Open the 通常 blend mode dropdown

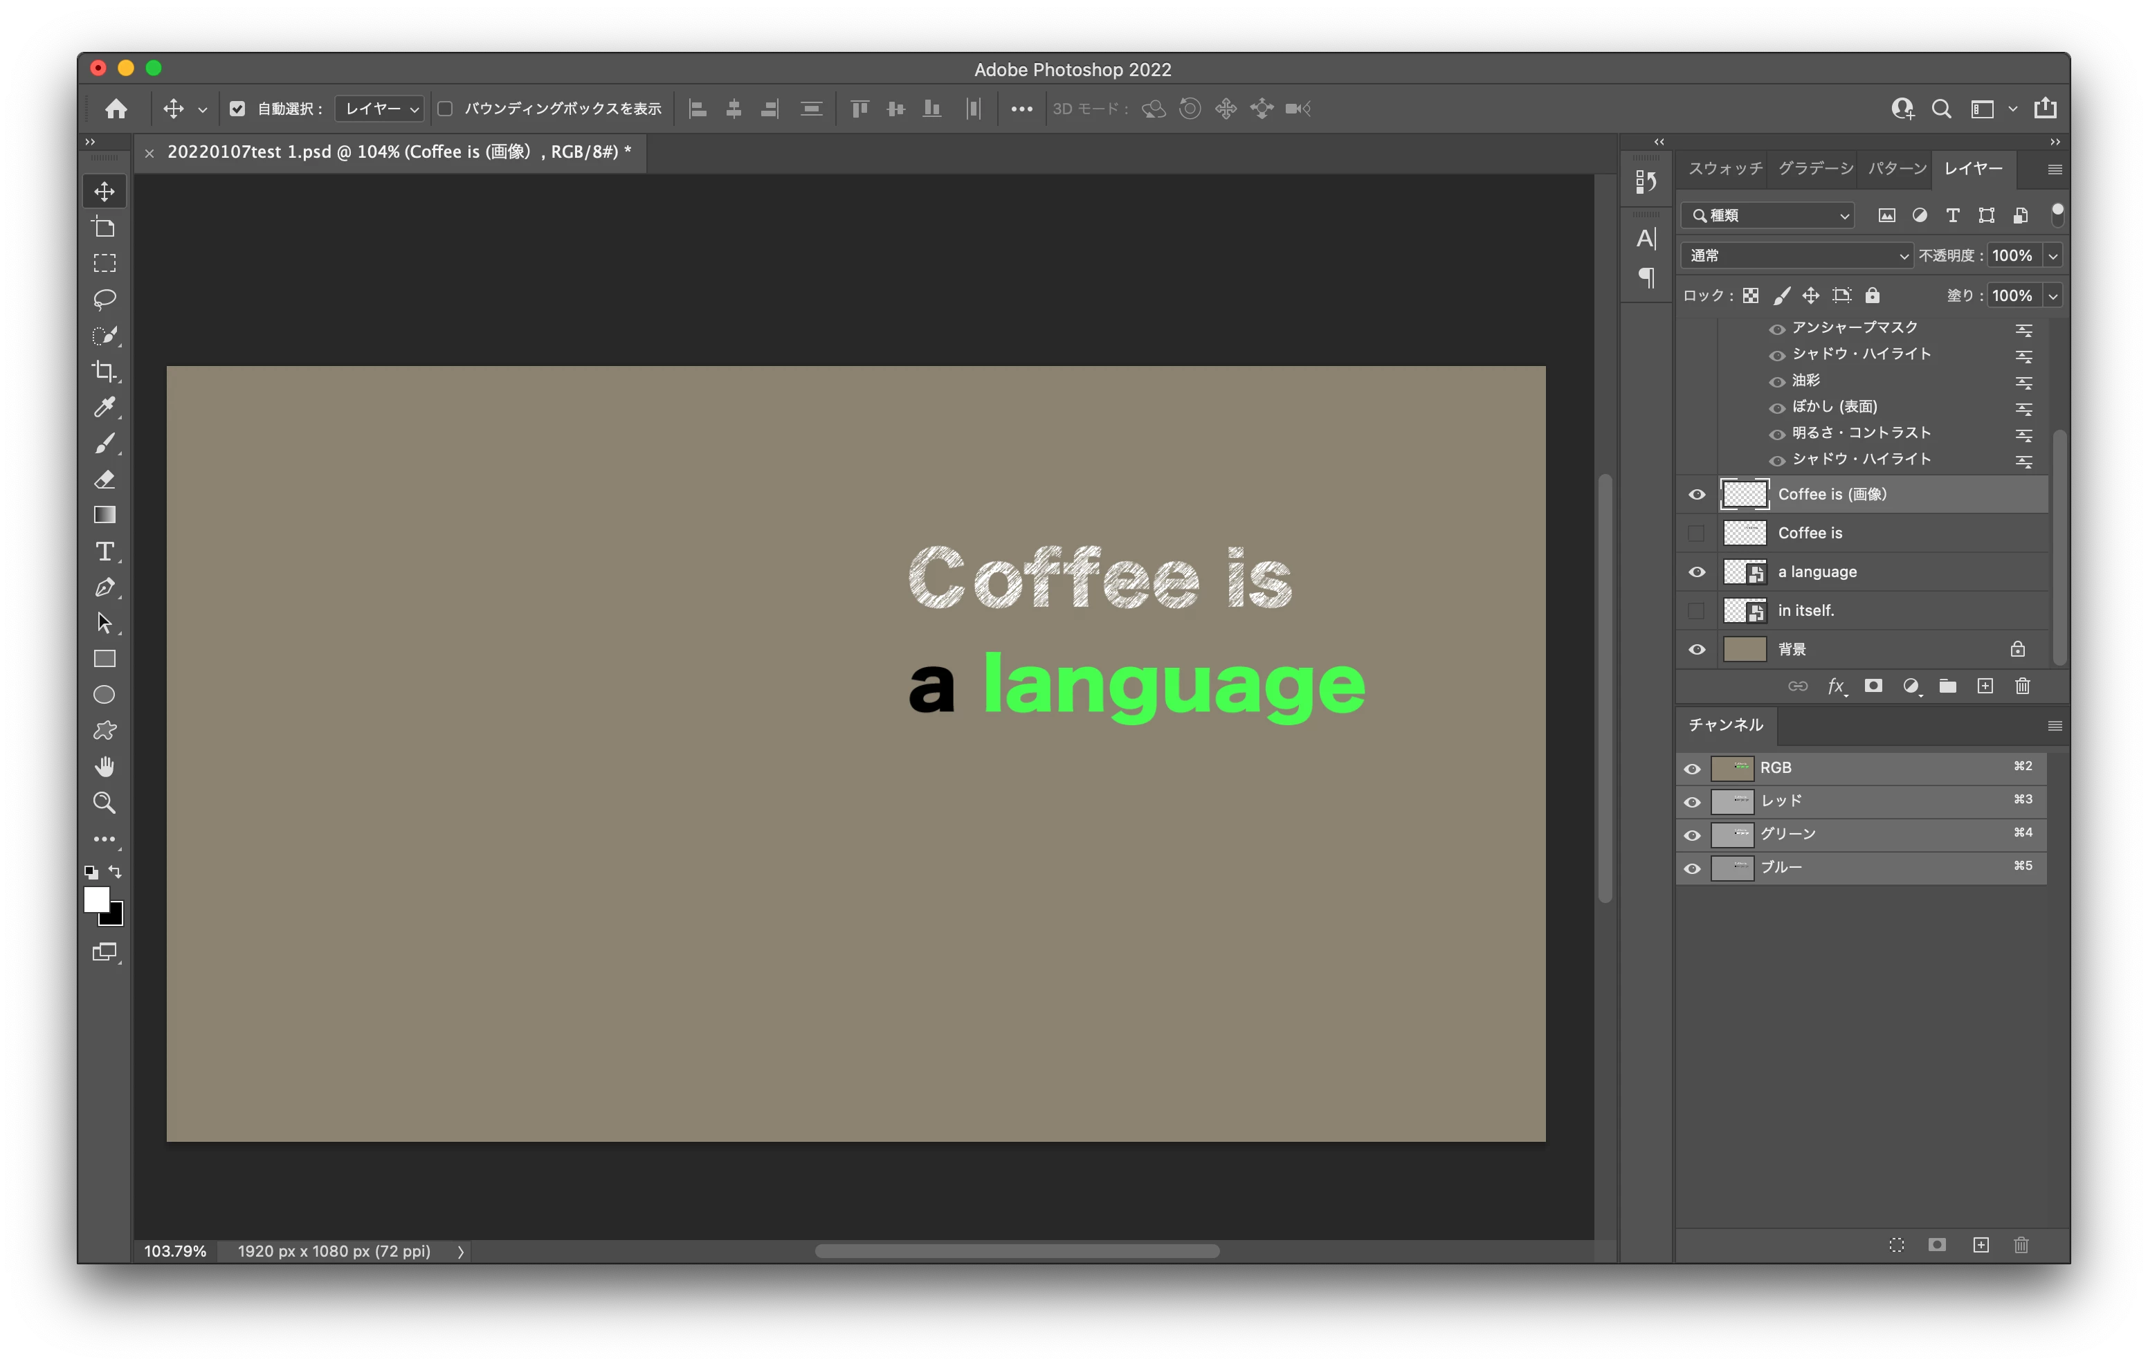(1796, 256)
